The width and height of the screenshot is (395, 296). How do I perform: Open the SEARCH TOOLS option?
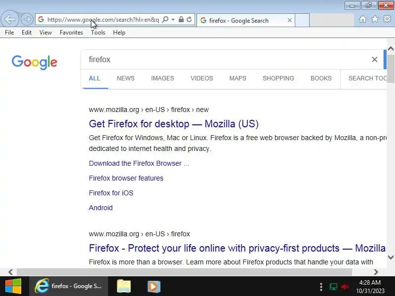pyautogui.click(x=367, y=78)
